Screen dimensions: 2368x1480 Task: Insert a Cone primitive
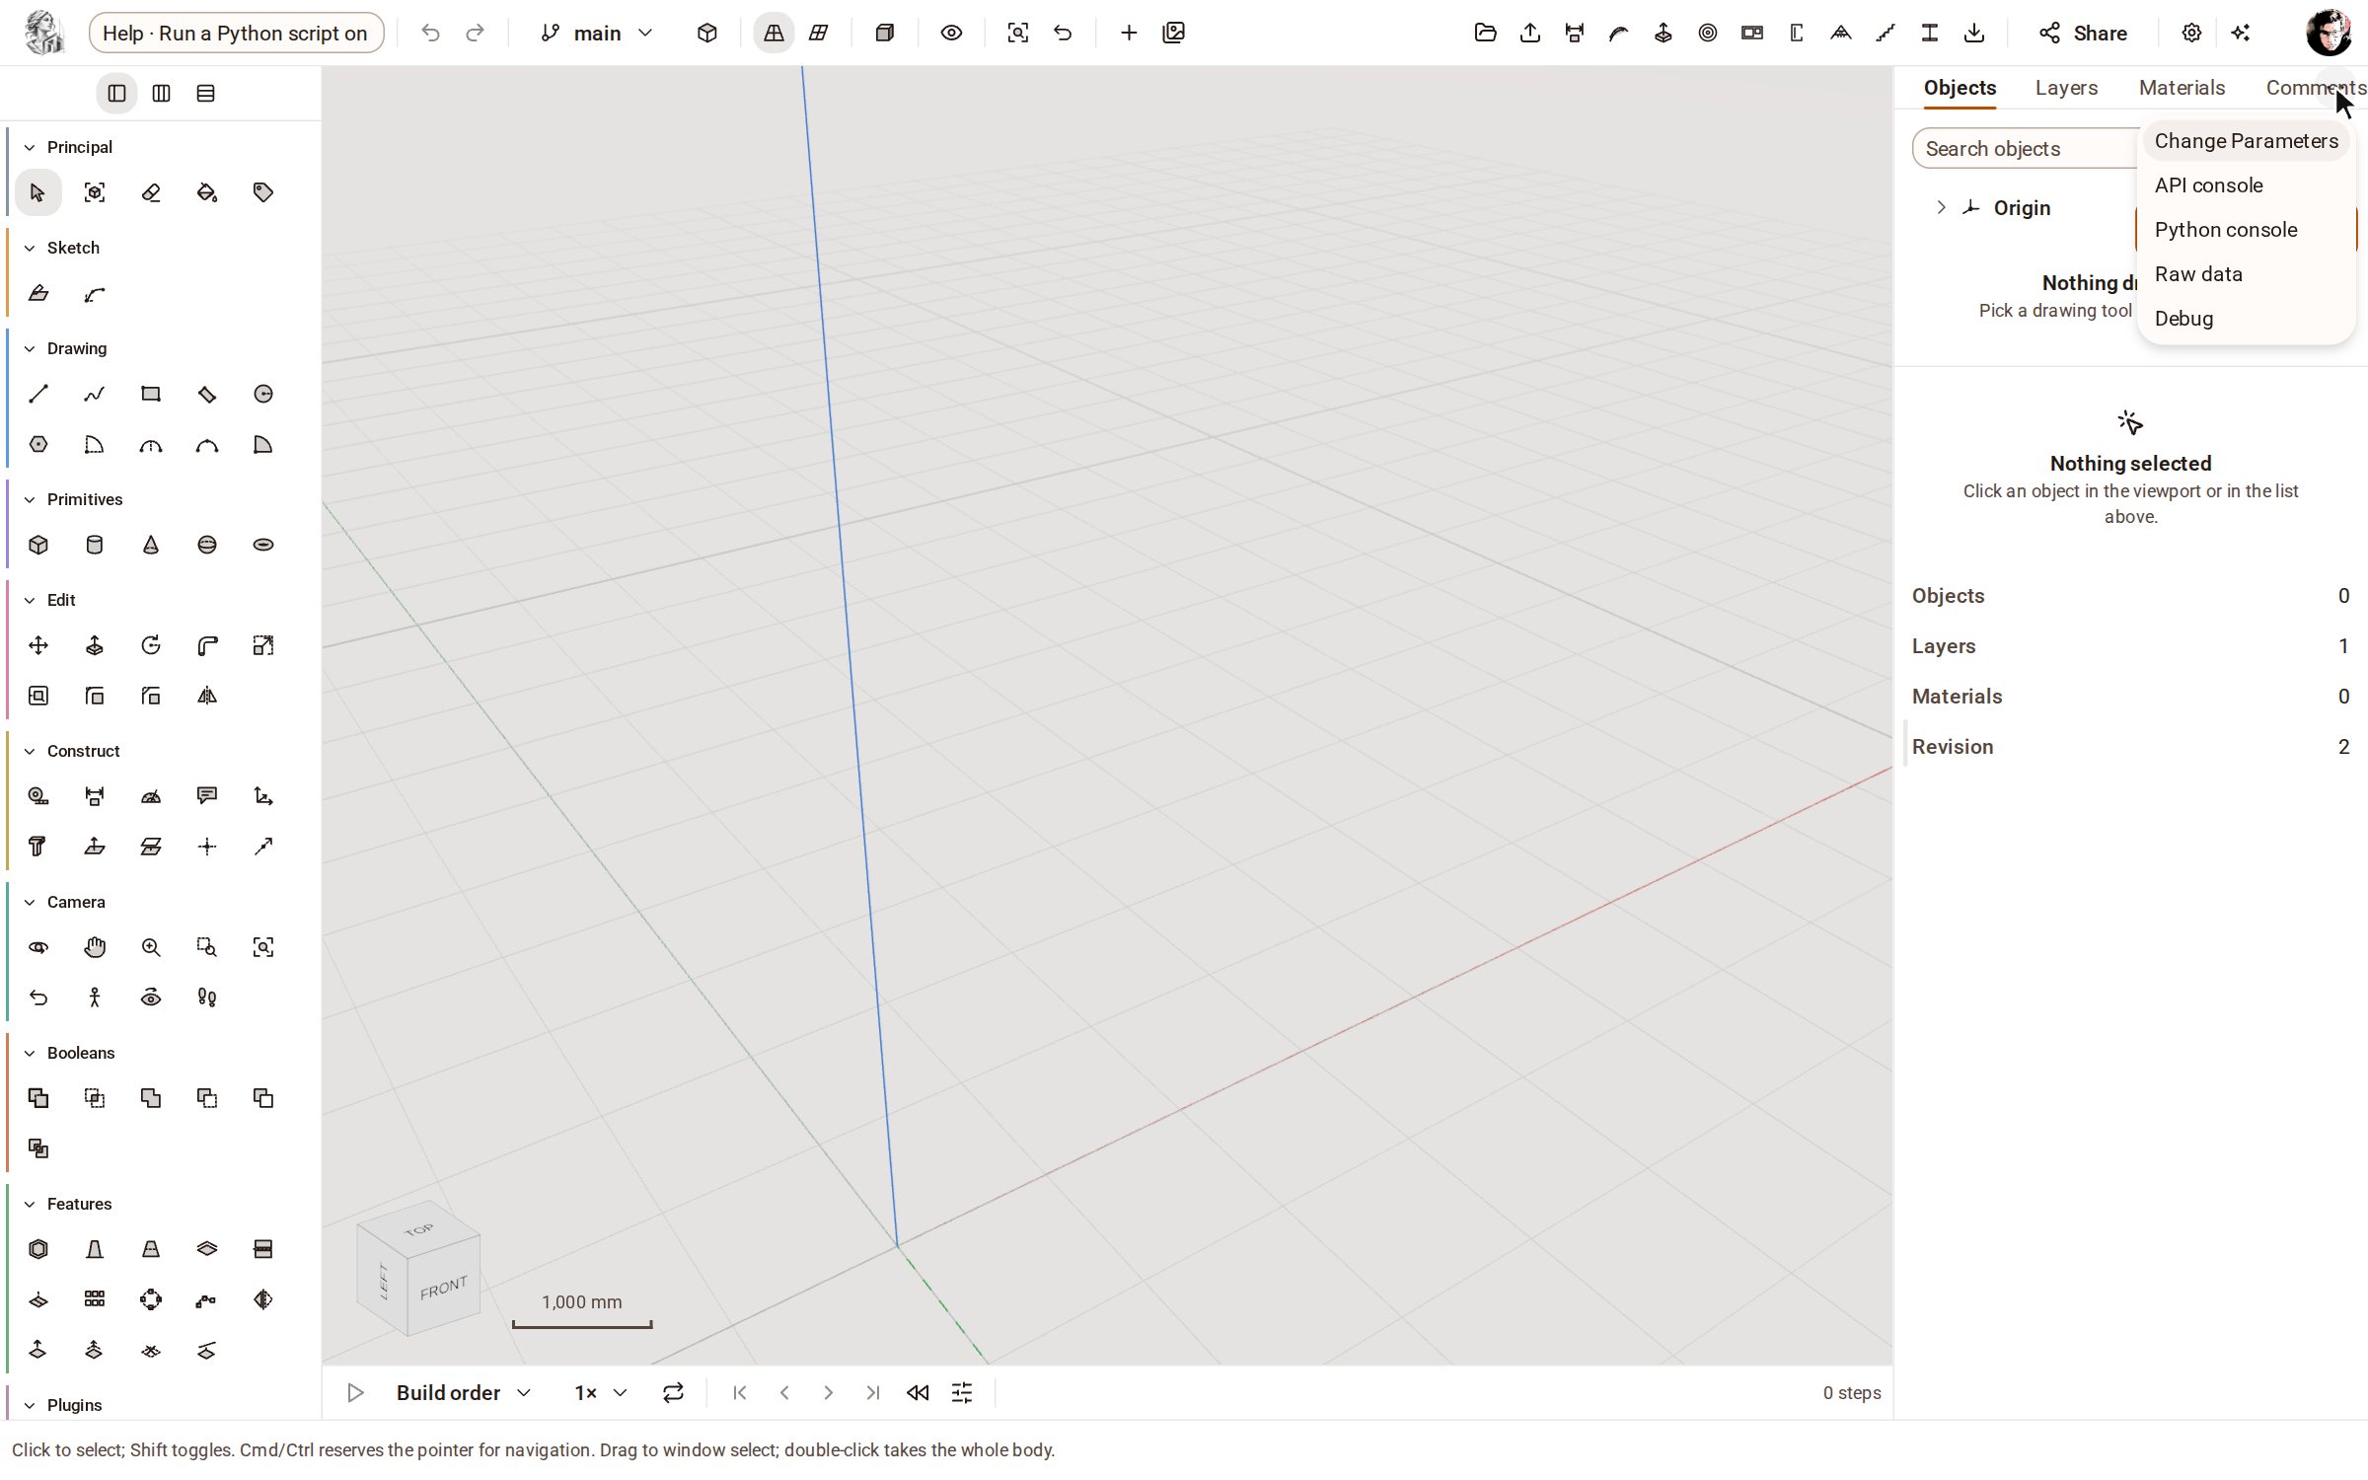(x=151, y=545)
